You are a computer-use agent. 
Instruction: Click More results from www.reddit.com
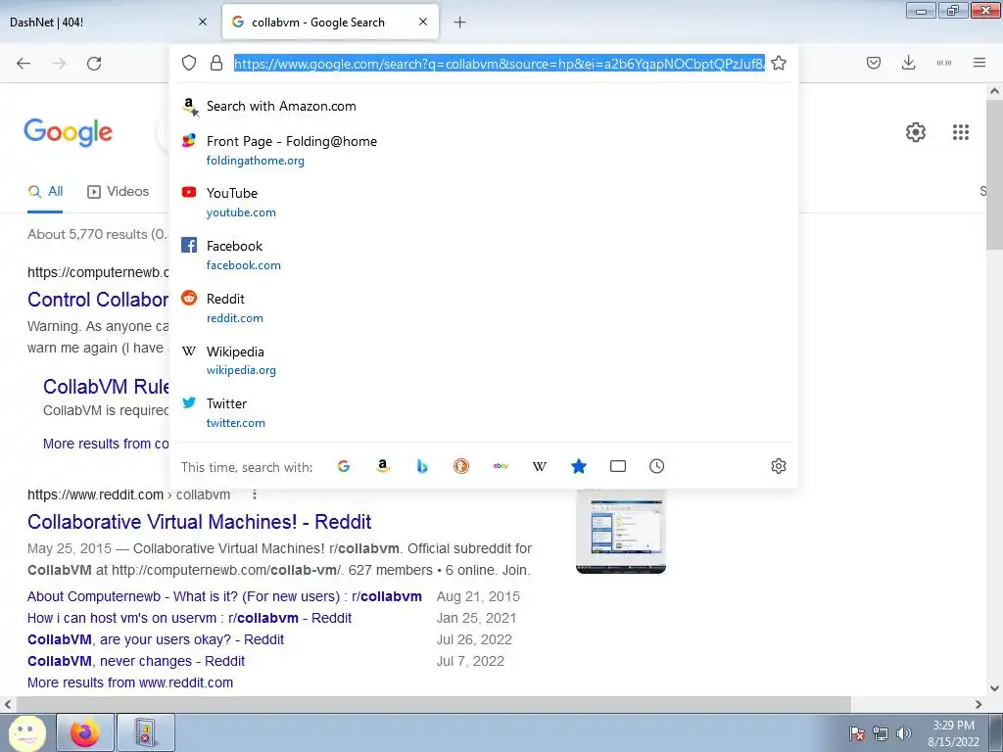(130, 682)
